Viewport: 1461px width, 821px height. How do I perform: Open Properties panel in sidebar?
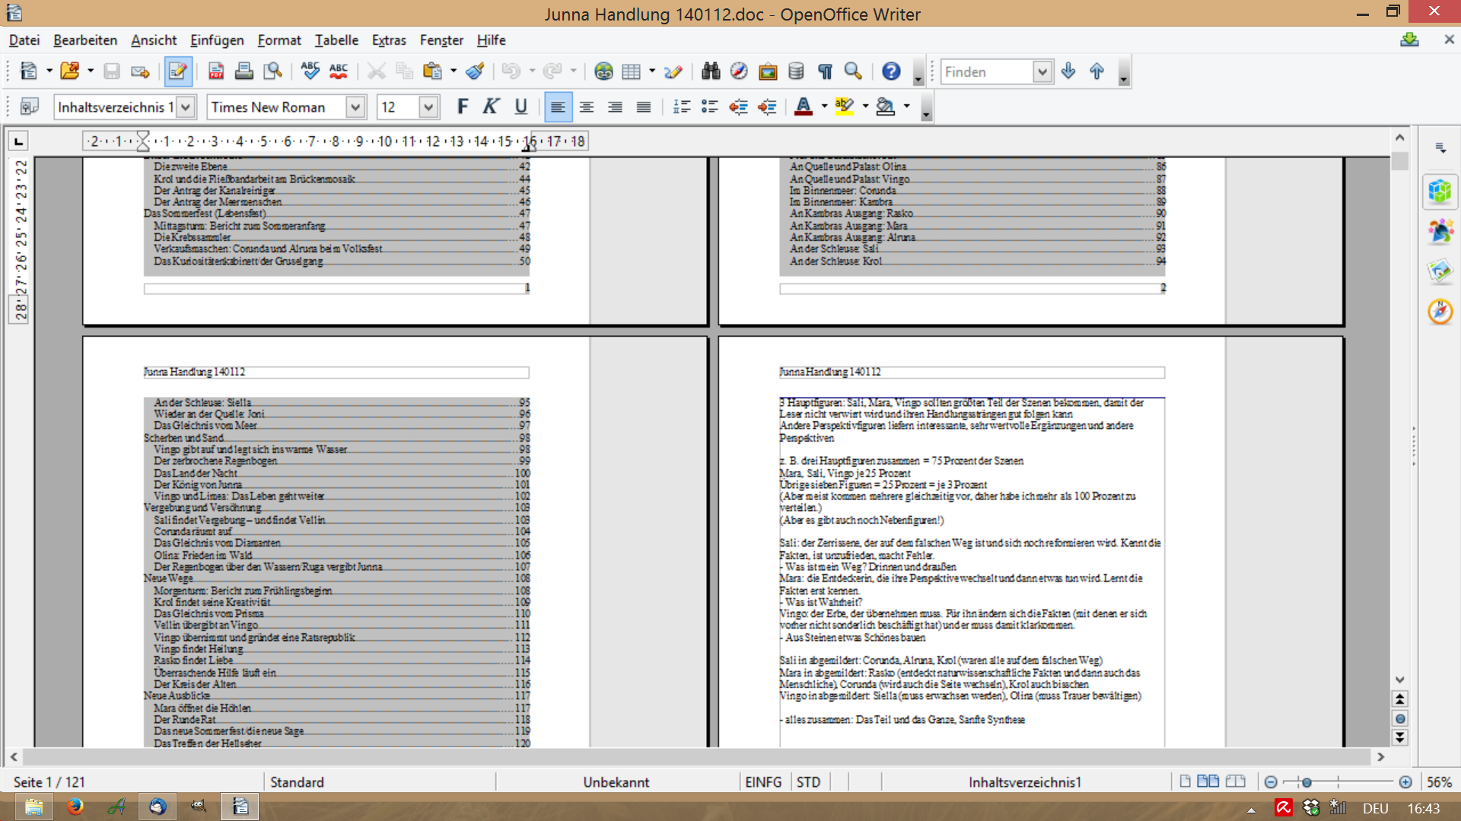[x=1440, y=192]
